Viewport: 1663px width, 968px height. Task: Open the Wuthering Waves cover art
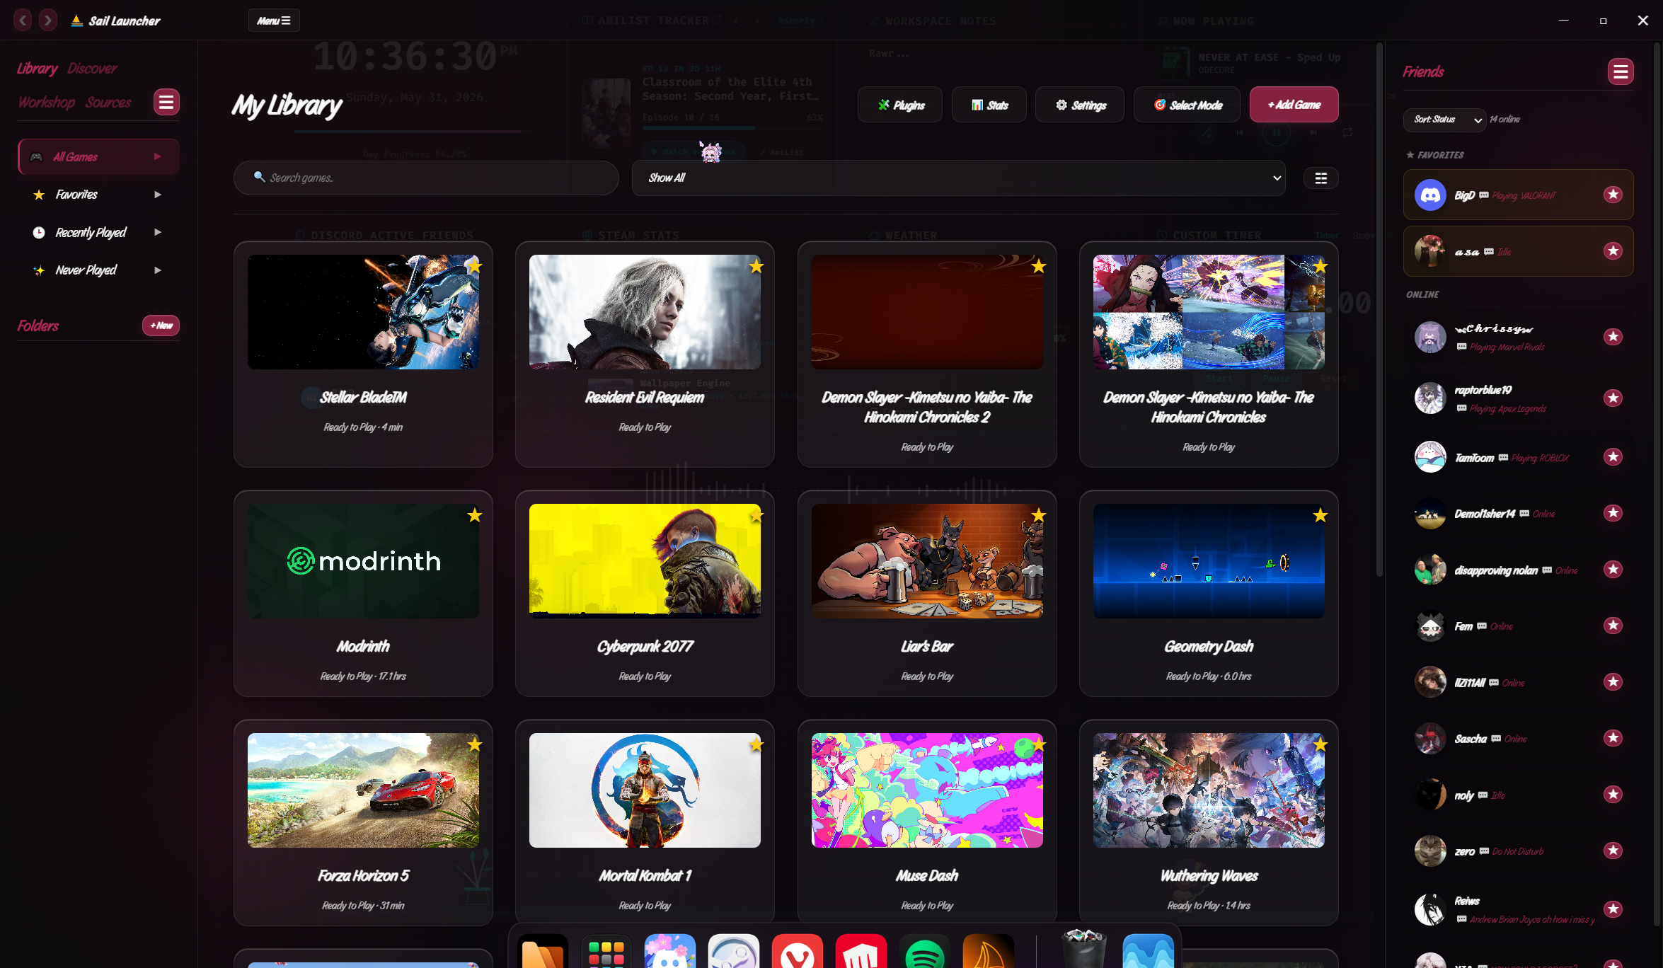pyautogui.click(x=1209, y=790)
